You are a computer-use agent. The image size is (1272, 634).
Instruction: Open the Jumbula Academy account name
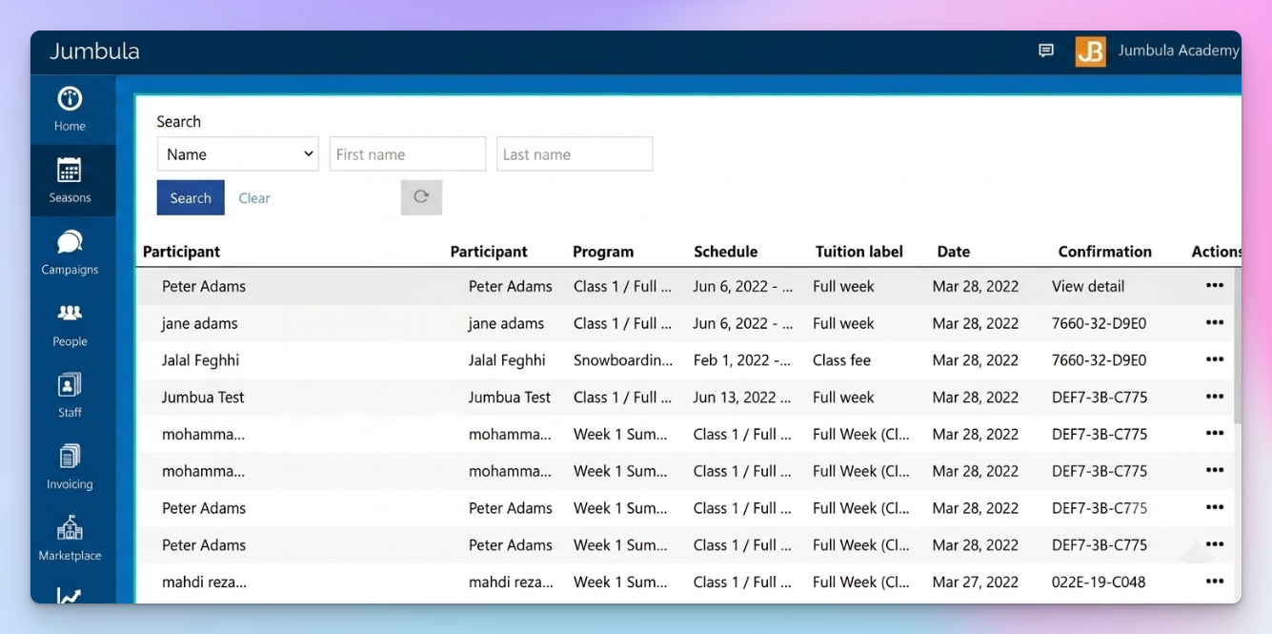tap(1179, 51)
